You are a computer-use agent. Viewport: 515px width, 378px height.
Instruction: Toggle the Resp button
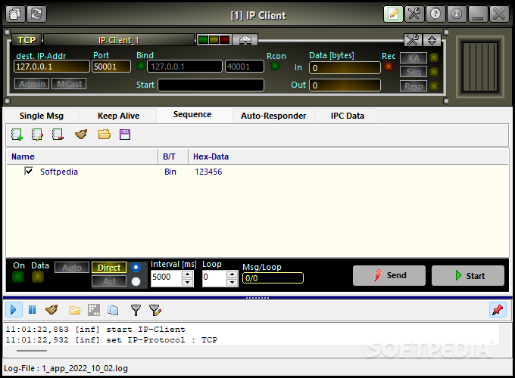pos(414,86)
